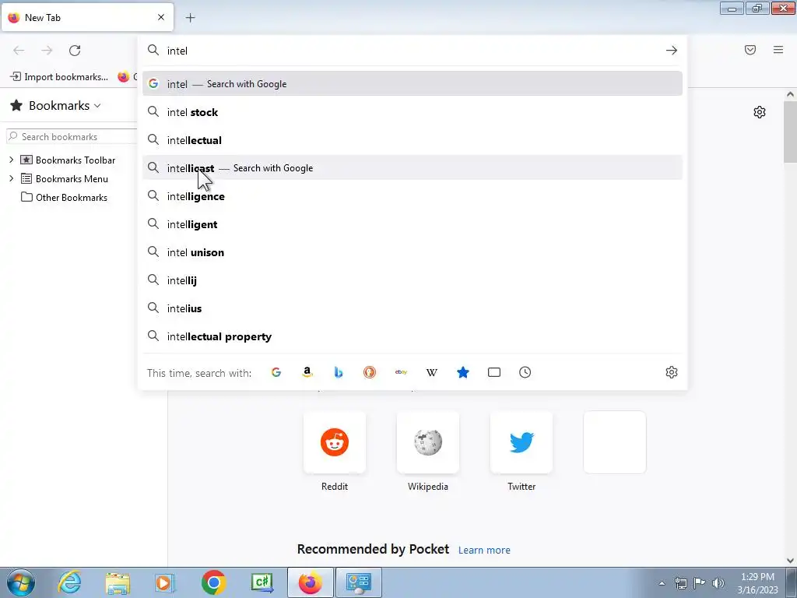Viewport: 797px width, 598px height.
Task: Search this time with eBay icon
Action: (401, 372)
